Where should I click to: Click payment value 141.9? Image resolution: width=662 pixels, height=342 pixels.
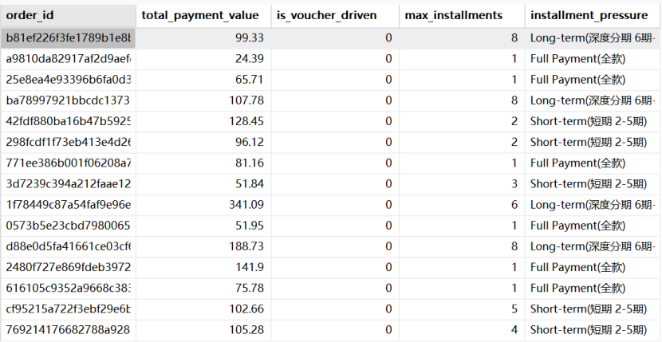click(203, 267)
